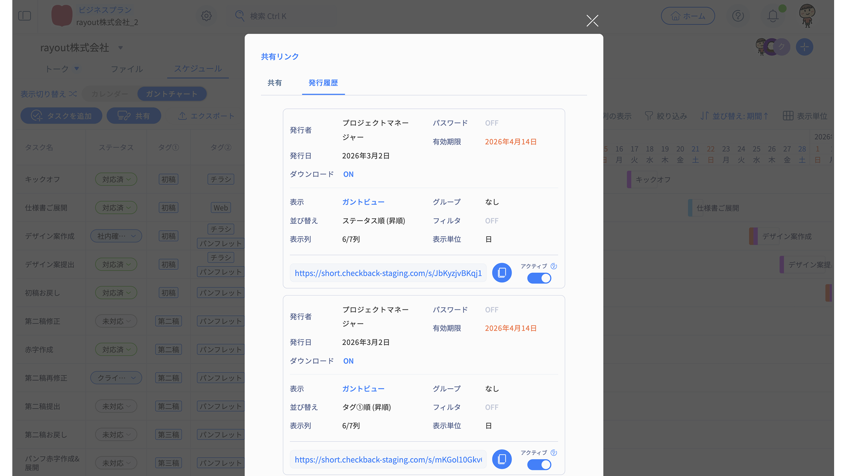Click the ホーム button
The width and height of the screenshot is (846, 476).
coord(687,16)
